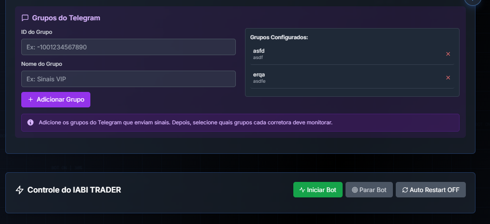Click the info icon in the purple notice
This screenshot has width=490, height=224.
pos(30,122)
